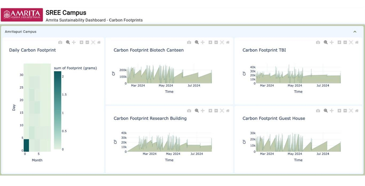365x186 pixels.
Task: Zoom in on Biotech Canteen chart
Action: coord(210,42)
